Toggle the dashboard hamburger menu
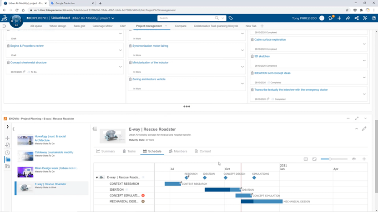Screen dimensions: 378x212 pos(4,26)
